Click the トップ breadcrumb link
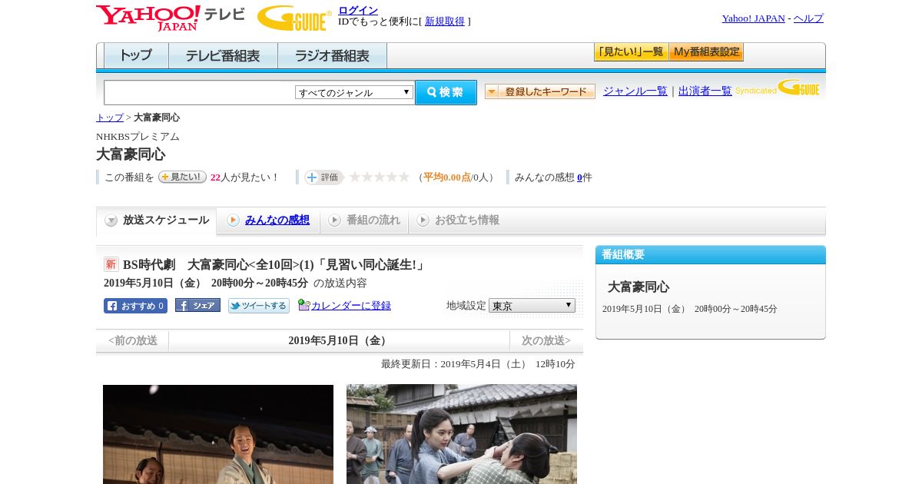Viewport: 922px width, 484px height. pyautogui.click(x=110, y=118)
